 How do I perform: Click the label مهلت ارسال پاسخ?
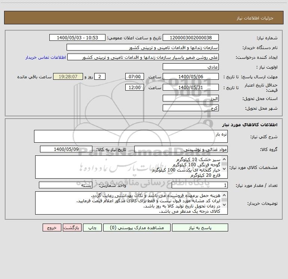259,77
